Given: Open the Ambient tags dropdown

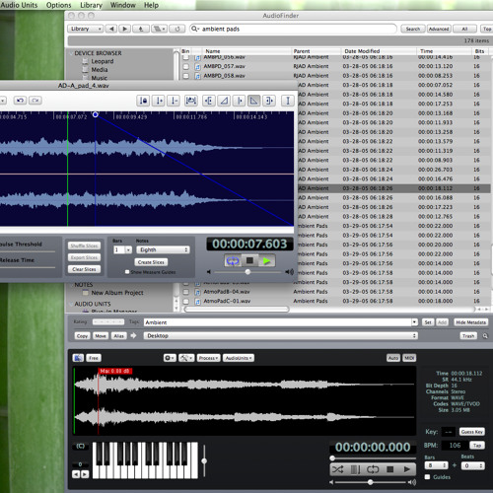Looking at the screenshot, I should click(x=415, y=322).
